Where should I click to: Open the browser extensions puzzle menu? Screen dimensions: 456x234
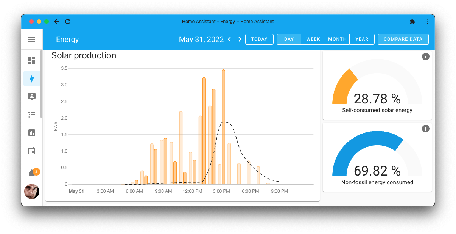coord(412,22)
